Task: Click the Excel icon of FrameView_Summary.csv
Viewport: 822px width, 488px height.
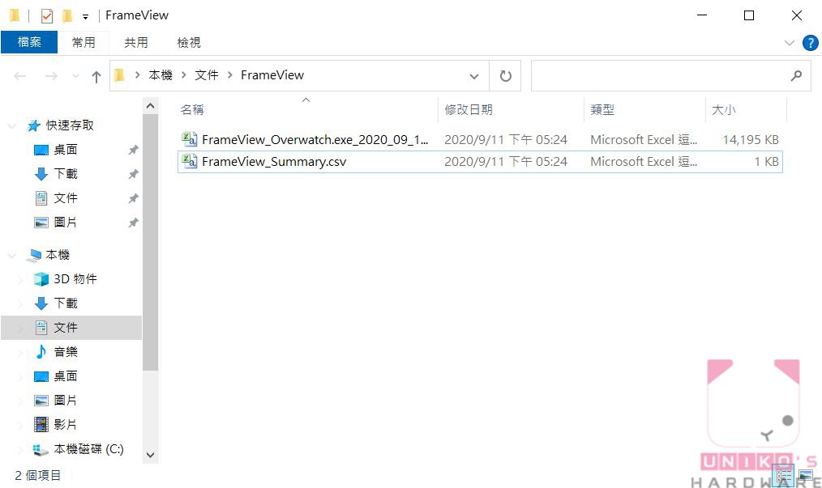Action: click(x=189, y=161)
